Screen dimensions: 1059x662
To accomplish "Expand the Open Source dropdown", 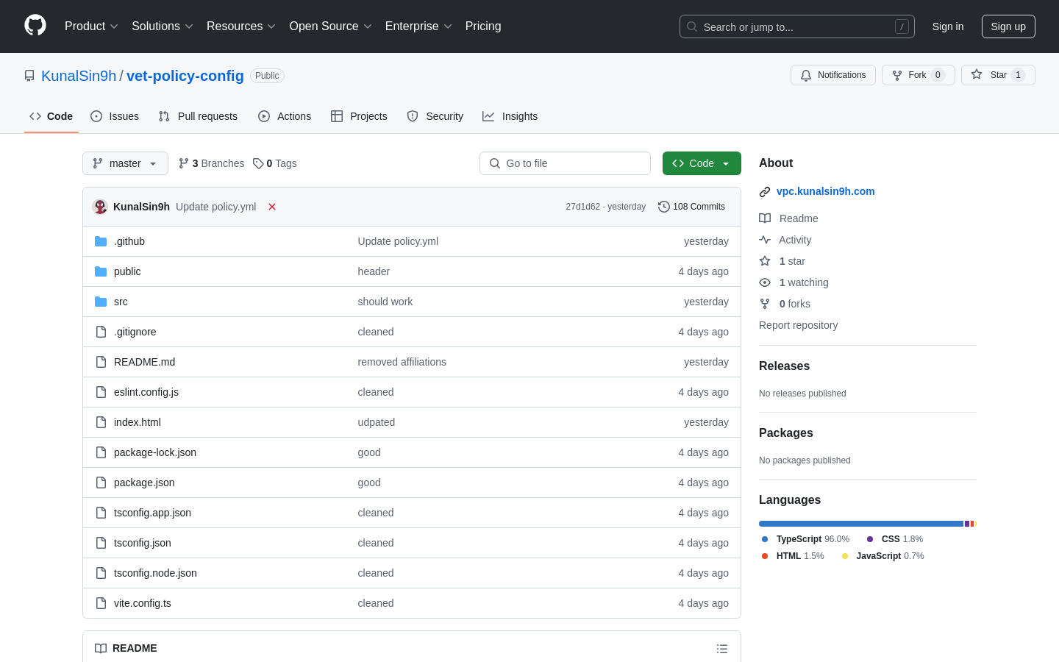I will 331,26.
